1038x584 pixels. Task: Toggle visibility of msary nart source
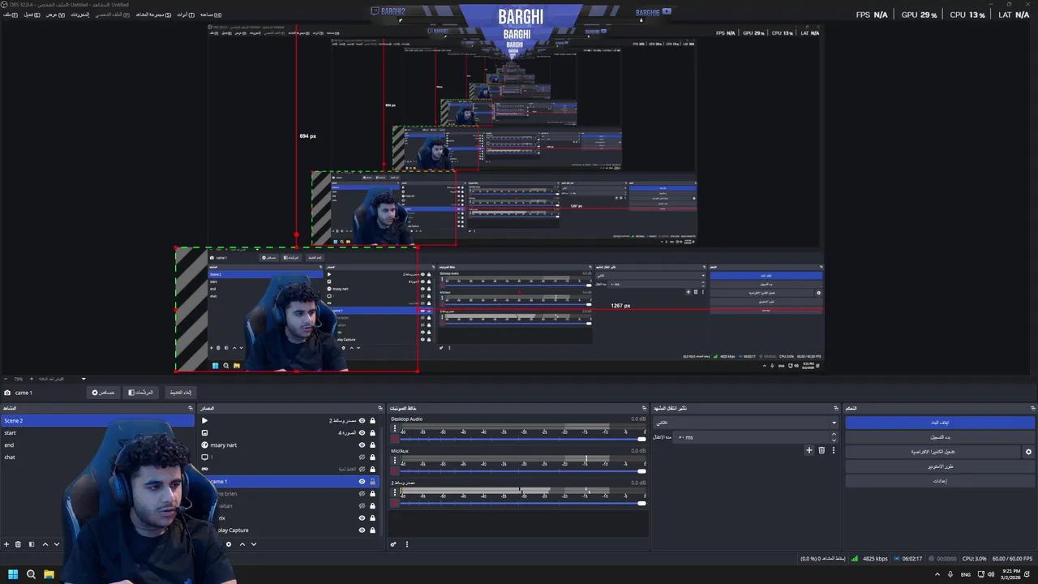(362, 444)
